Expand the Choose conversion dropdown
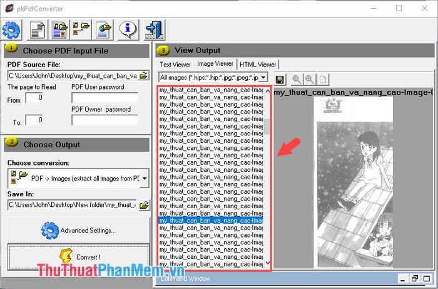 145,178
